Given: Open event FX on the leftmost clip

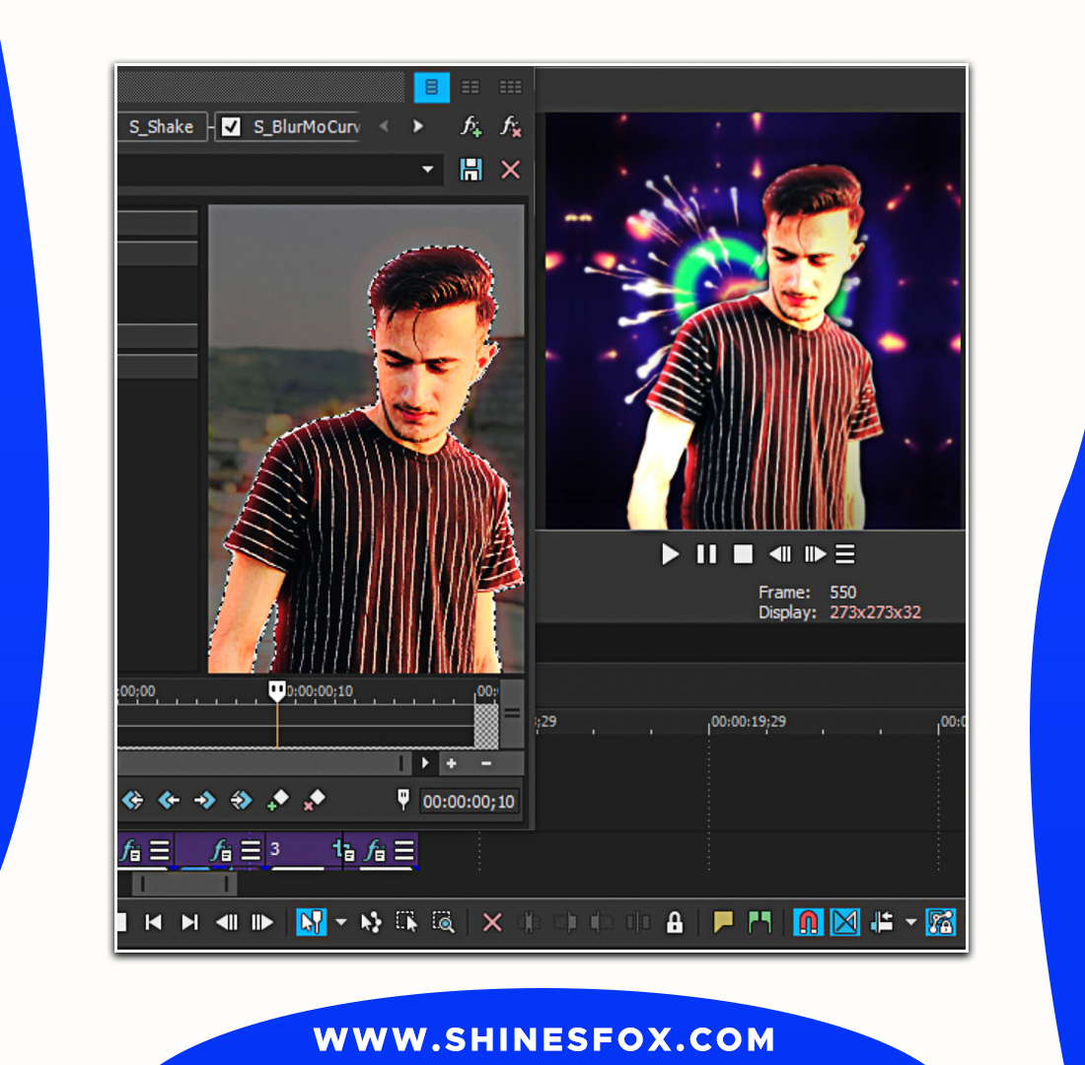Looking at the screenshot, I should click(131, 850).
